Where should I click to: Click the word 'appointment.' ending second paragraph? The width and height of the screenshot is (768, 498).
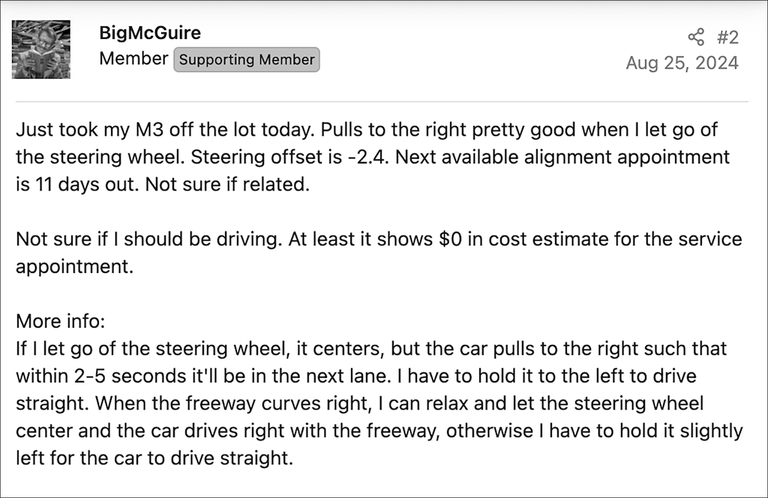74,267
